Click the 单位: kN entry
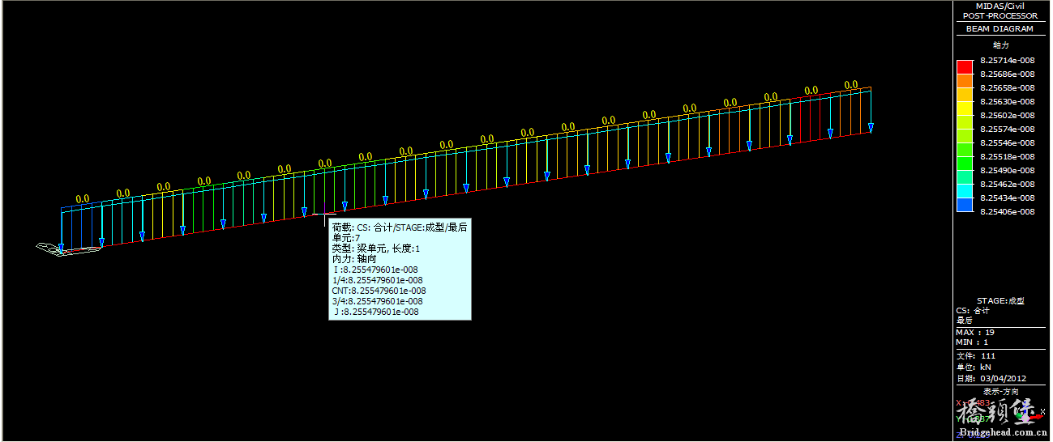The height and width of the screenshot is (442, 1053). coord(974,367)
